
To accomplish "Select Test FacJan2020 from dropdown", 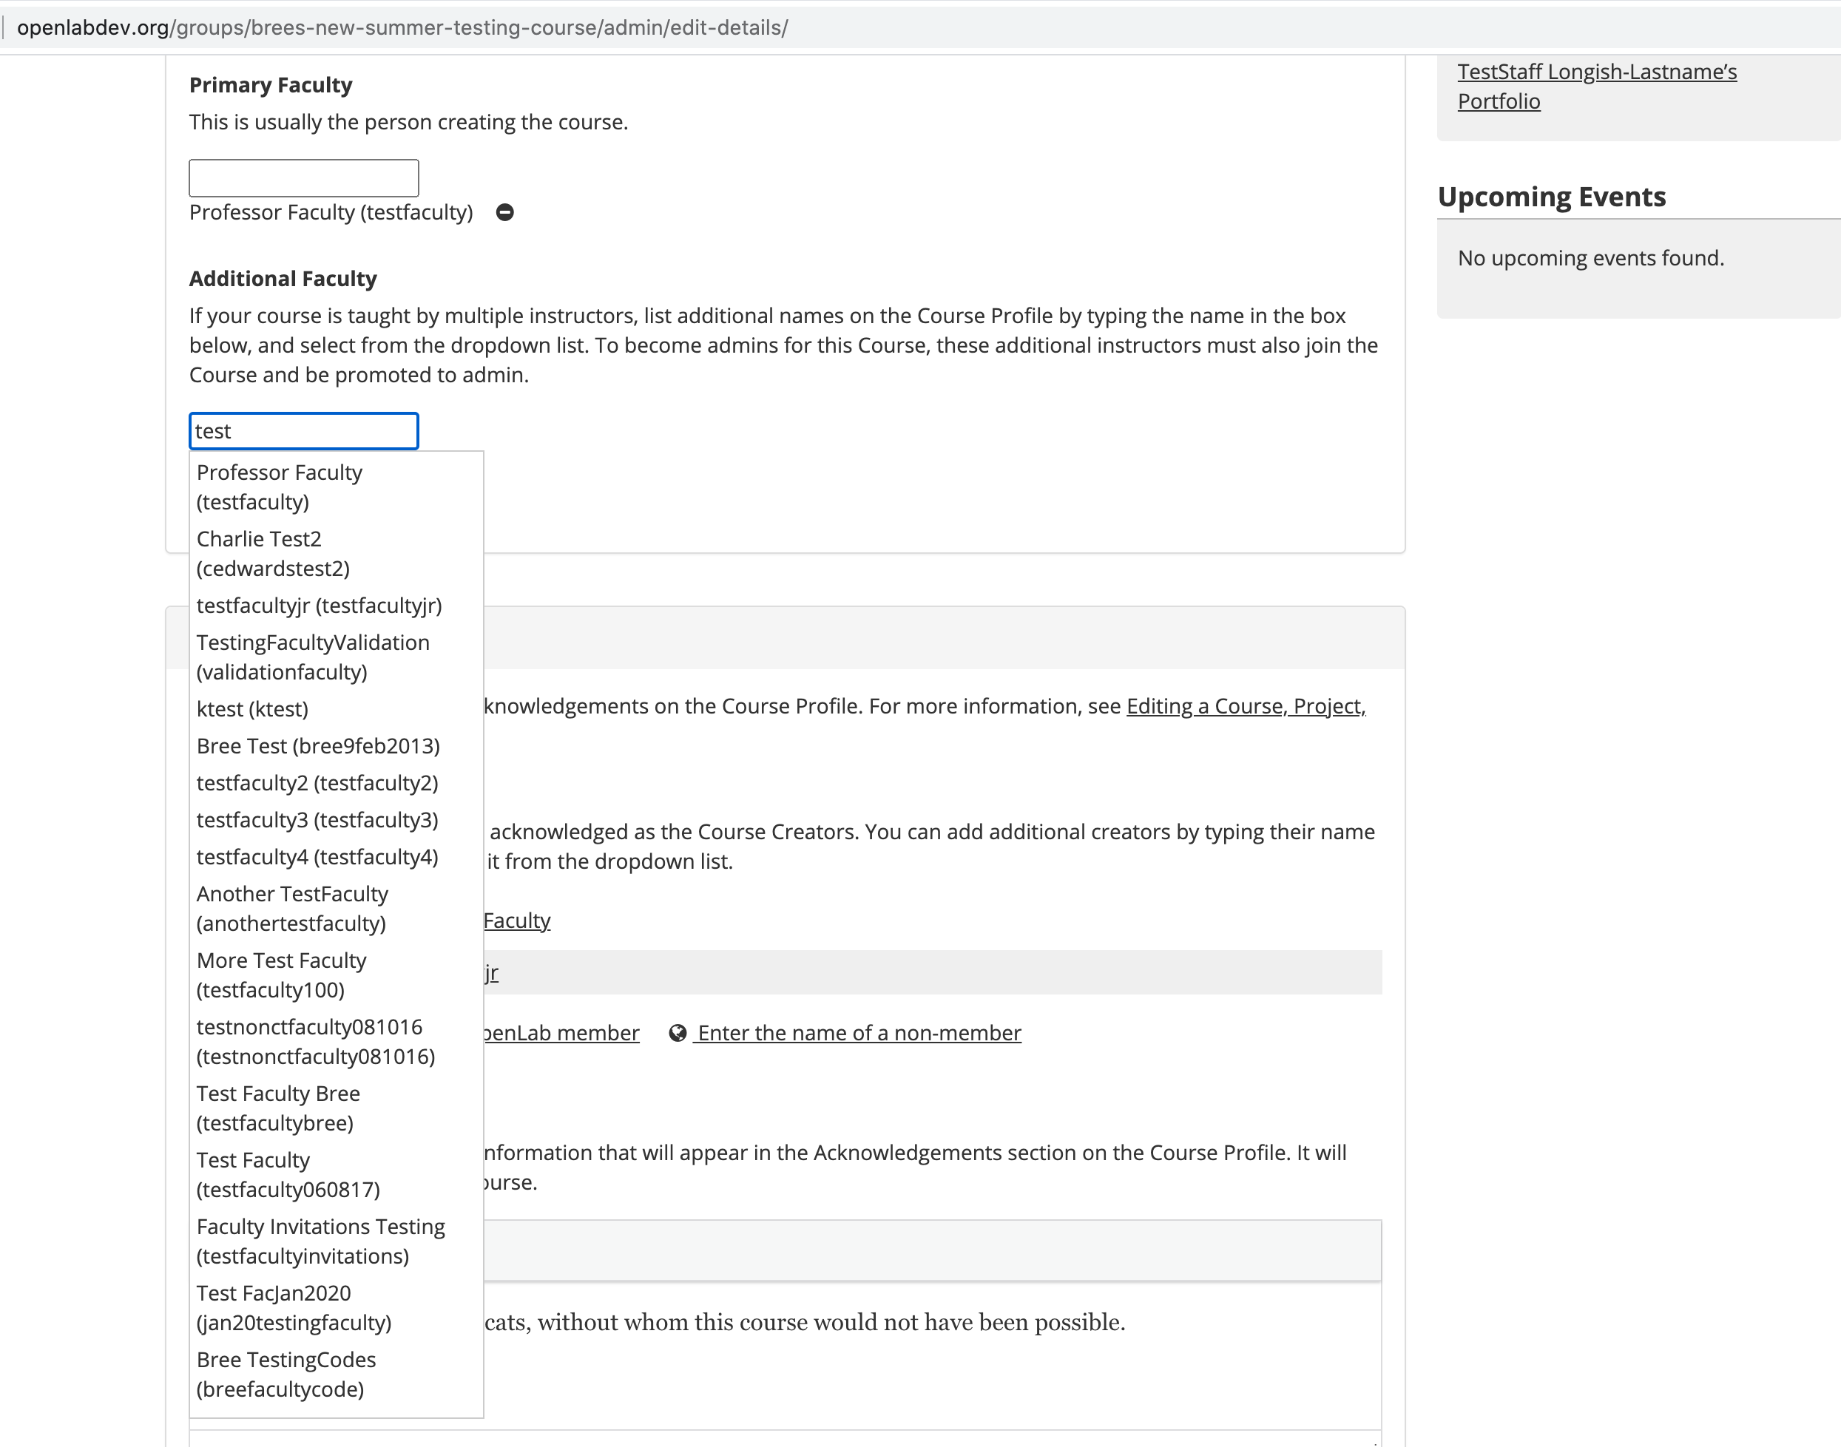I will pos(293,1307).
